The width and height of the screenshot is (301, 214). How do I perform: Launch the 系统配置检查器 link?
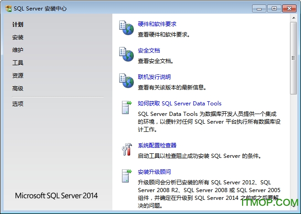tap(157, 146)
